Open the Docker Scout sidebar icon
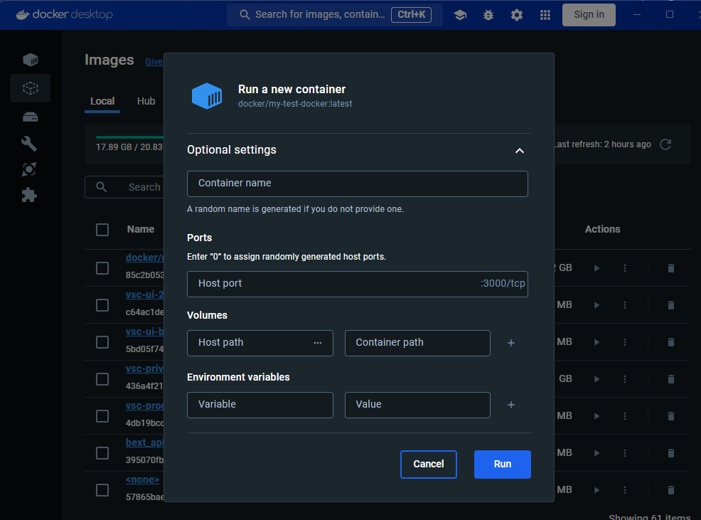This screenshot has width=701, height=520. [30, 169]
